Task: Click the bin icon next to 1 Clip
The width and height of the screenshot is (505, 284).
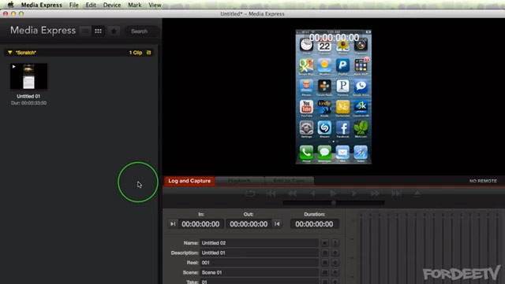Action: 149,53
